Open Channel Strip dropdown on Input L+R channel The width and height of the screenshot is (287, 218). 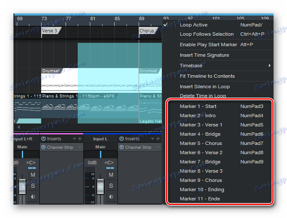point(80,147)
